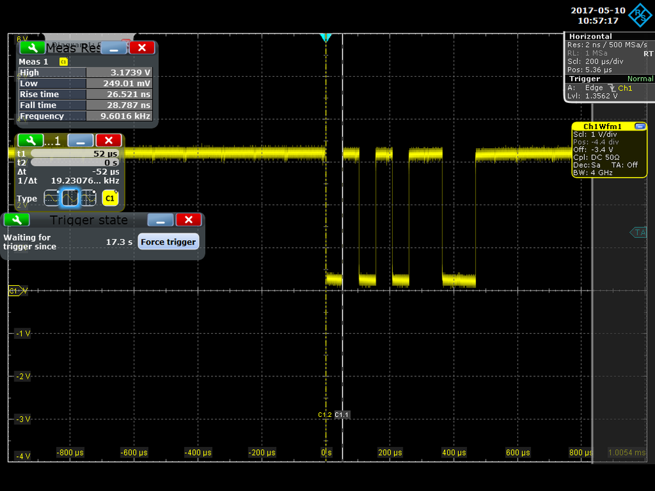Open cursor panel settings wrench icon
The width and height of the screenshot is (655, 491).
pos(30,140)
